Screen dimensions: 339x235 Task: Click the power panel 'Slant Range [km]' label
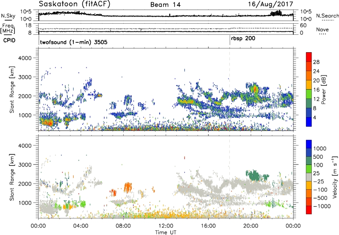[x=12, y=90]
